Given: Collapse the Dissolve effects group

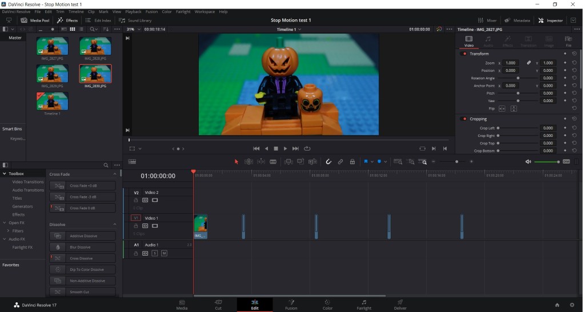Looking at the screenshot, I should (114, 225).
